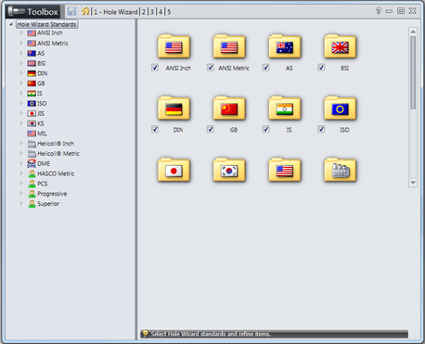Image resolution: width=425 pixels, height=344 pixels.
Task: Switch to step 1 - Hole Wizard
Action: (116, 12)
